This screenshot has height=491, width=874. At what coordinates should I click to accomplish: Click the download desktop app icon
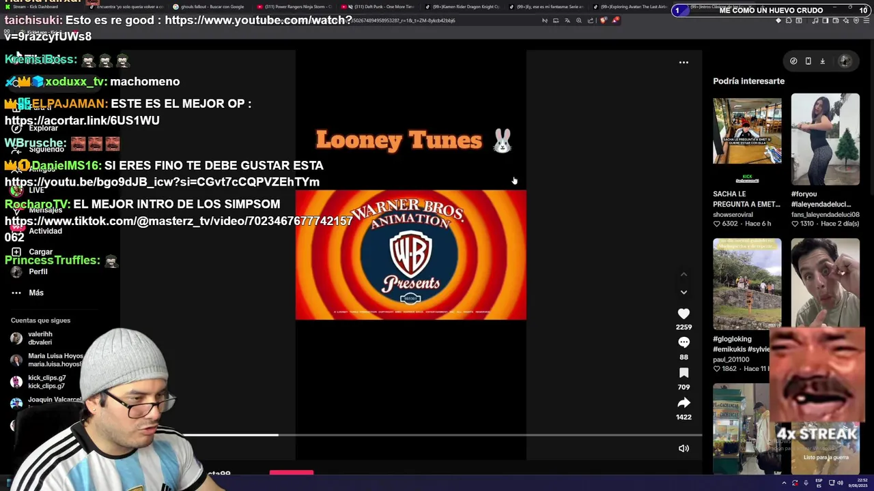[x=822, y=61]
